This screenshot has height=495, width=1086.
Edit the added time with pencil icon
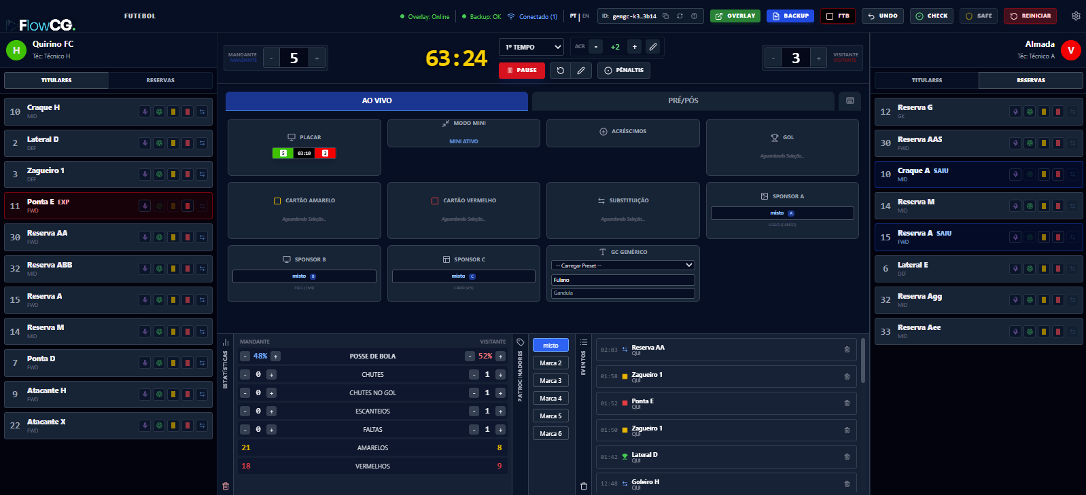653,47
